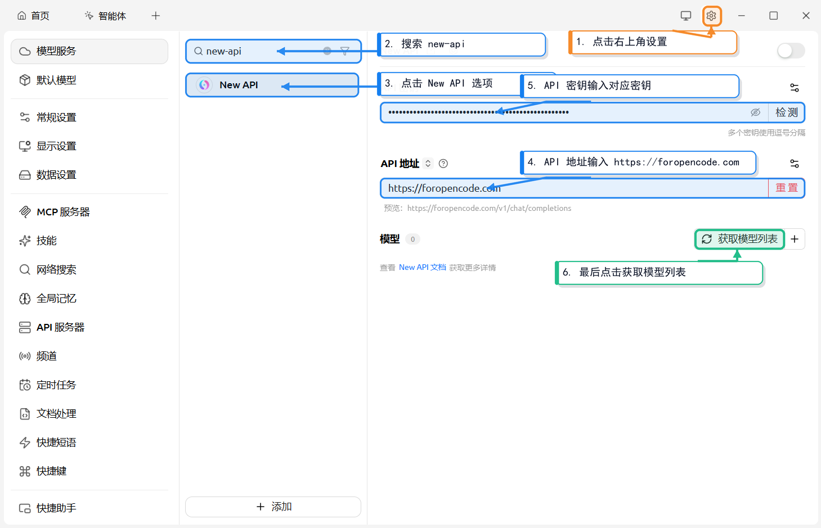Open 显示设置 section
The height and width of the screenshot is (528, 821).
click(x=89, y=146)
